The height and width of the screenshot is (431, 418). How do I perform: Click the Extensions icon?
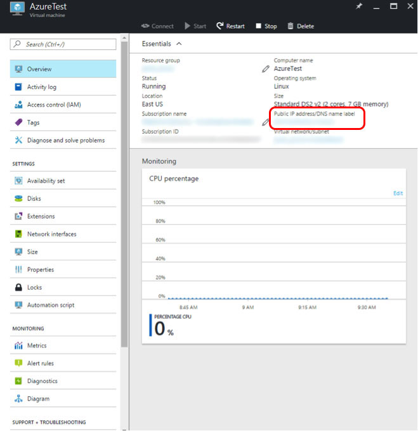pyautogui.click(x=18, y=216)
